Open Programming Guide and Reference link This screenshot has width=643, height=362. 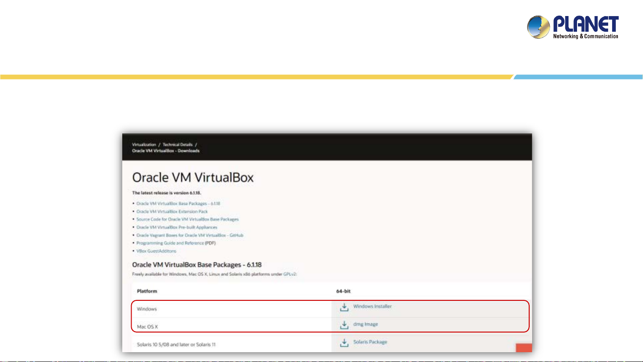tap(170, 243)
